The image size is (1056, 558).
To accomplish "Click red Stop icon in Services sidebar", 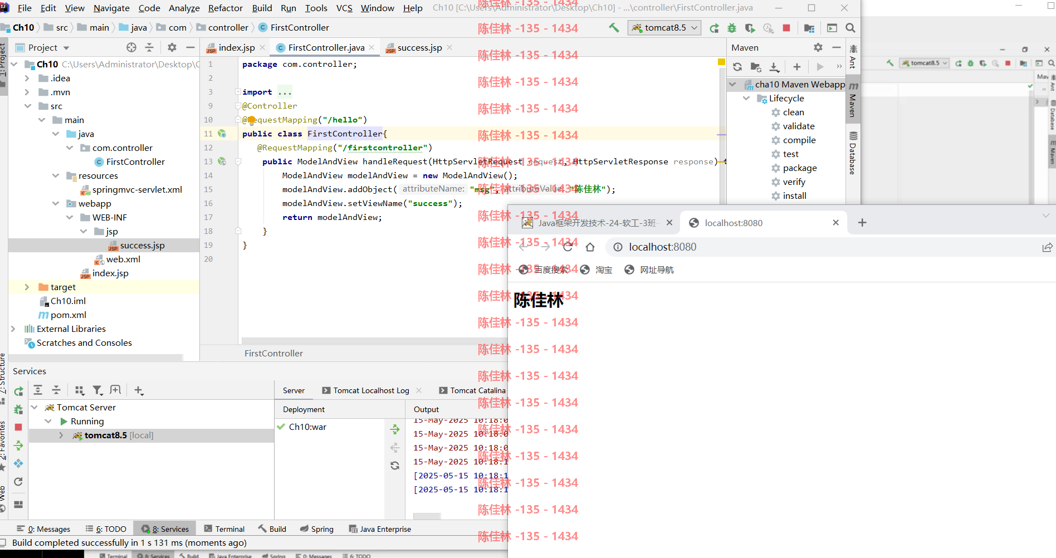I will (18, 427).
